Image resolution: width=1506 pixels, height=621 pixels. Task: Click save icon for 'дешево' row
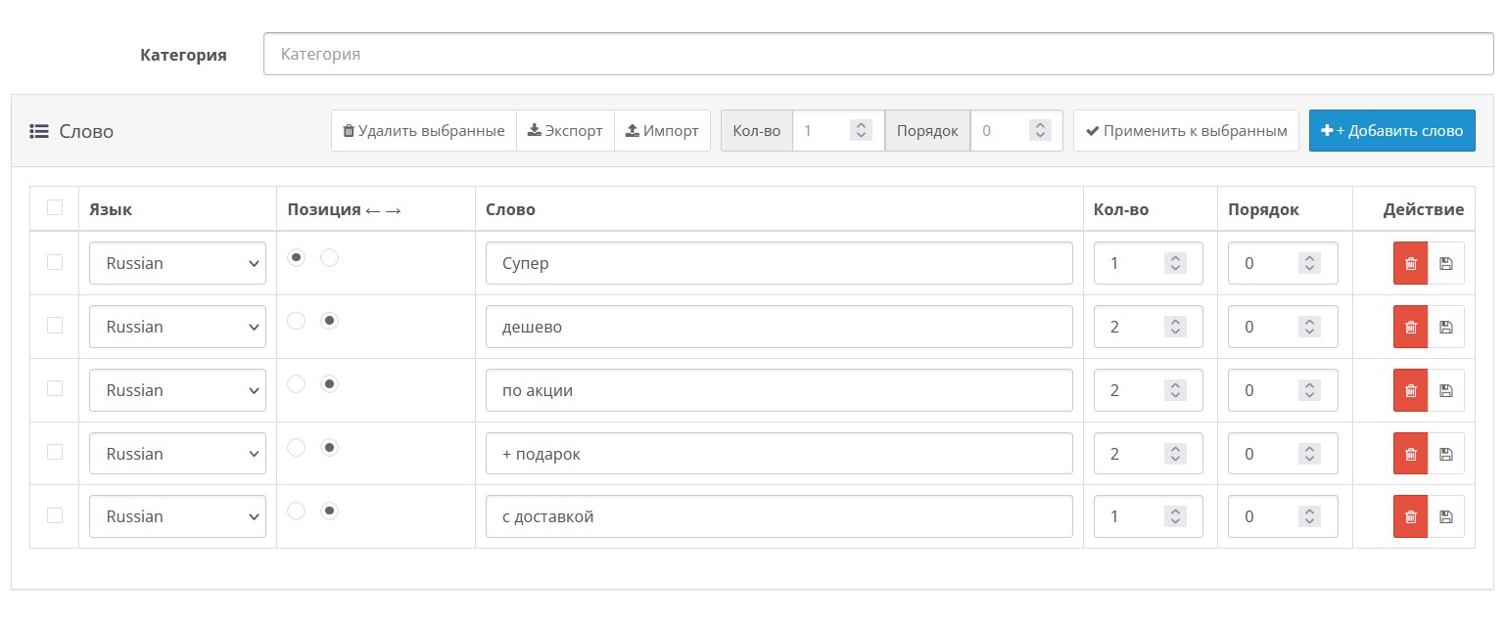[1446, 327]
